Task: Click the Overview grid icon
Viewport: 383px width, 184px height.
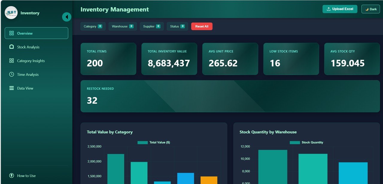Action: (12, 33)
